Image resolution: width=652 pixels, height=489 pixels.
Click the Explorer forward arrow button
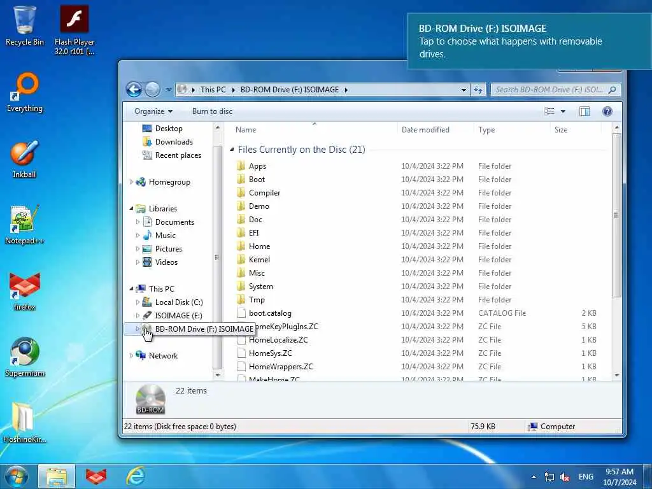click(153, 89)
